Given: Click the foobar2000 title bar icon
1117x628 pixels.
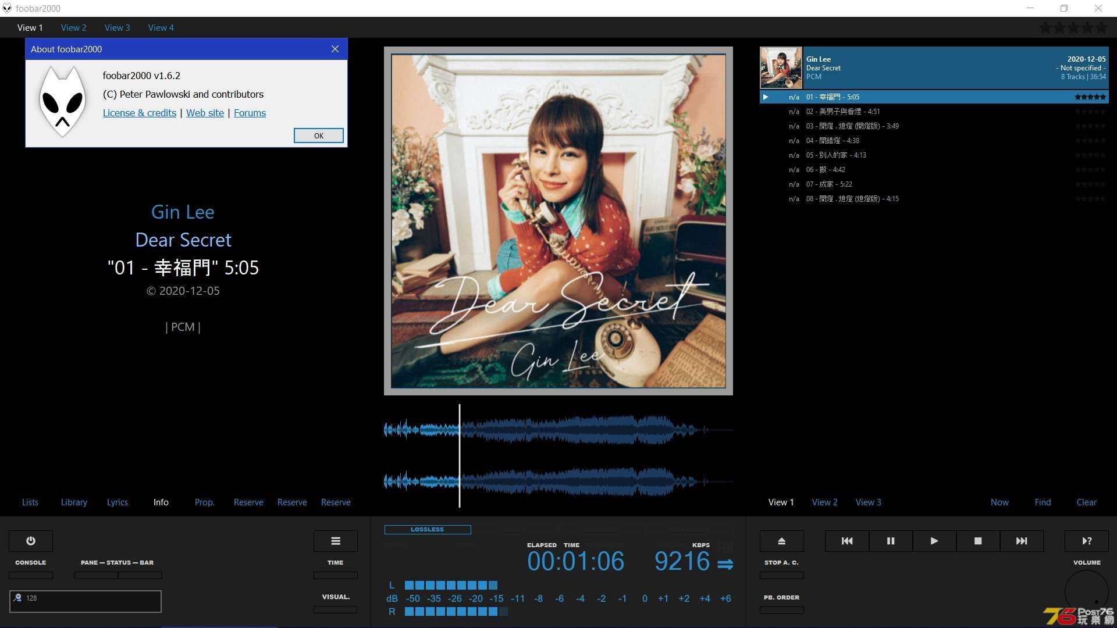Looking at the screenshot, I should tap(7, 8).
